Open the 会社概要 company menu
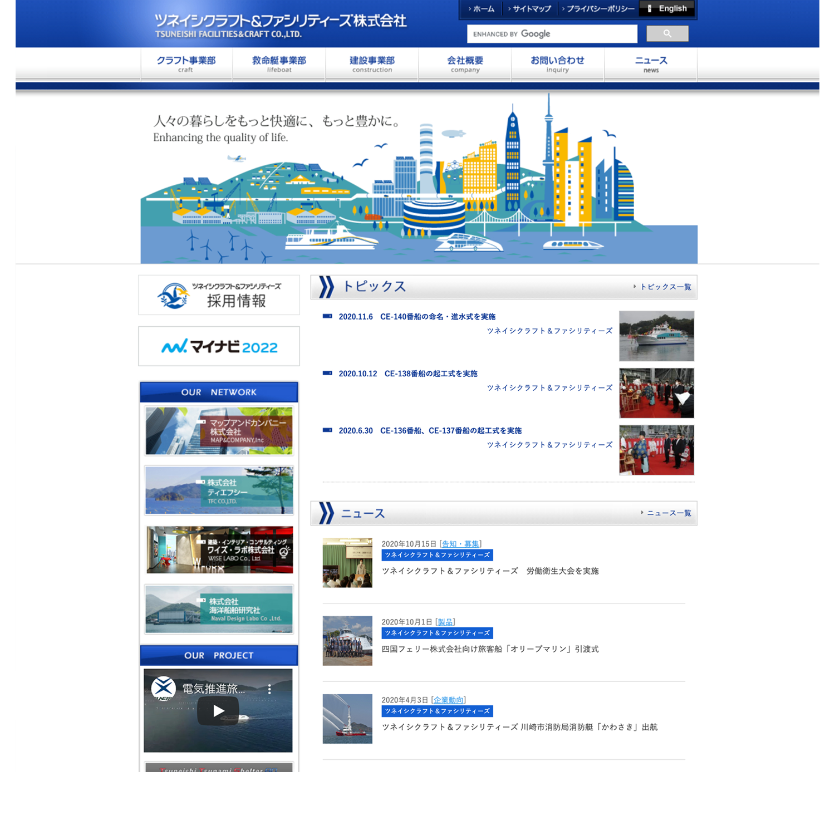 (465, 64)
